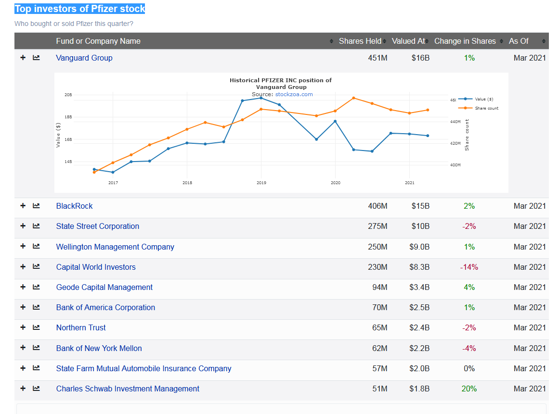Show chart icon for Northern Trust
The width and height of the screenshot is (559, 414).
[x=36, y=327]
